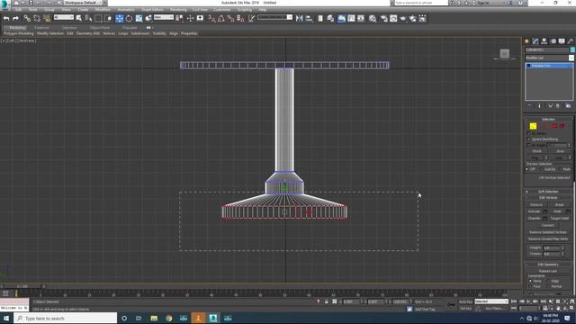Click the Snaps Toggle icon

click(x=211, y=18)
